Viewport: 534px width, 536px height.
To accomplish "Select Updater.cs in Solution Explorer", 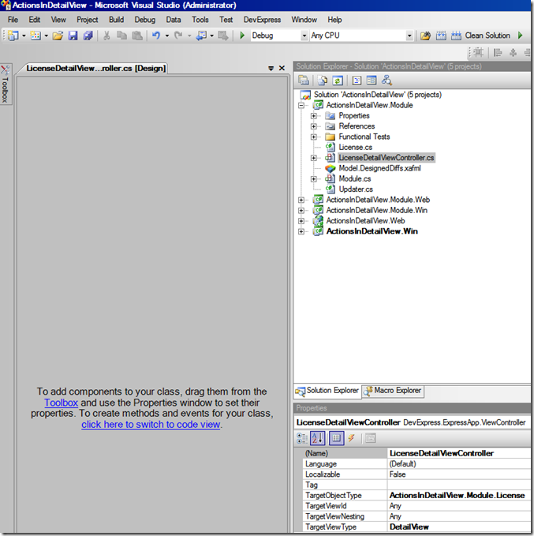I will click(356, 189).
